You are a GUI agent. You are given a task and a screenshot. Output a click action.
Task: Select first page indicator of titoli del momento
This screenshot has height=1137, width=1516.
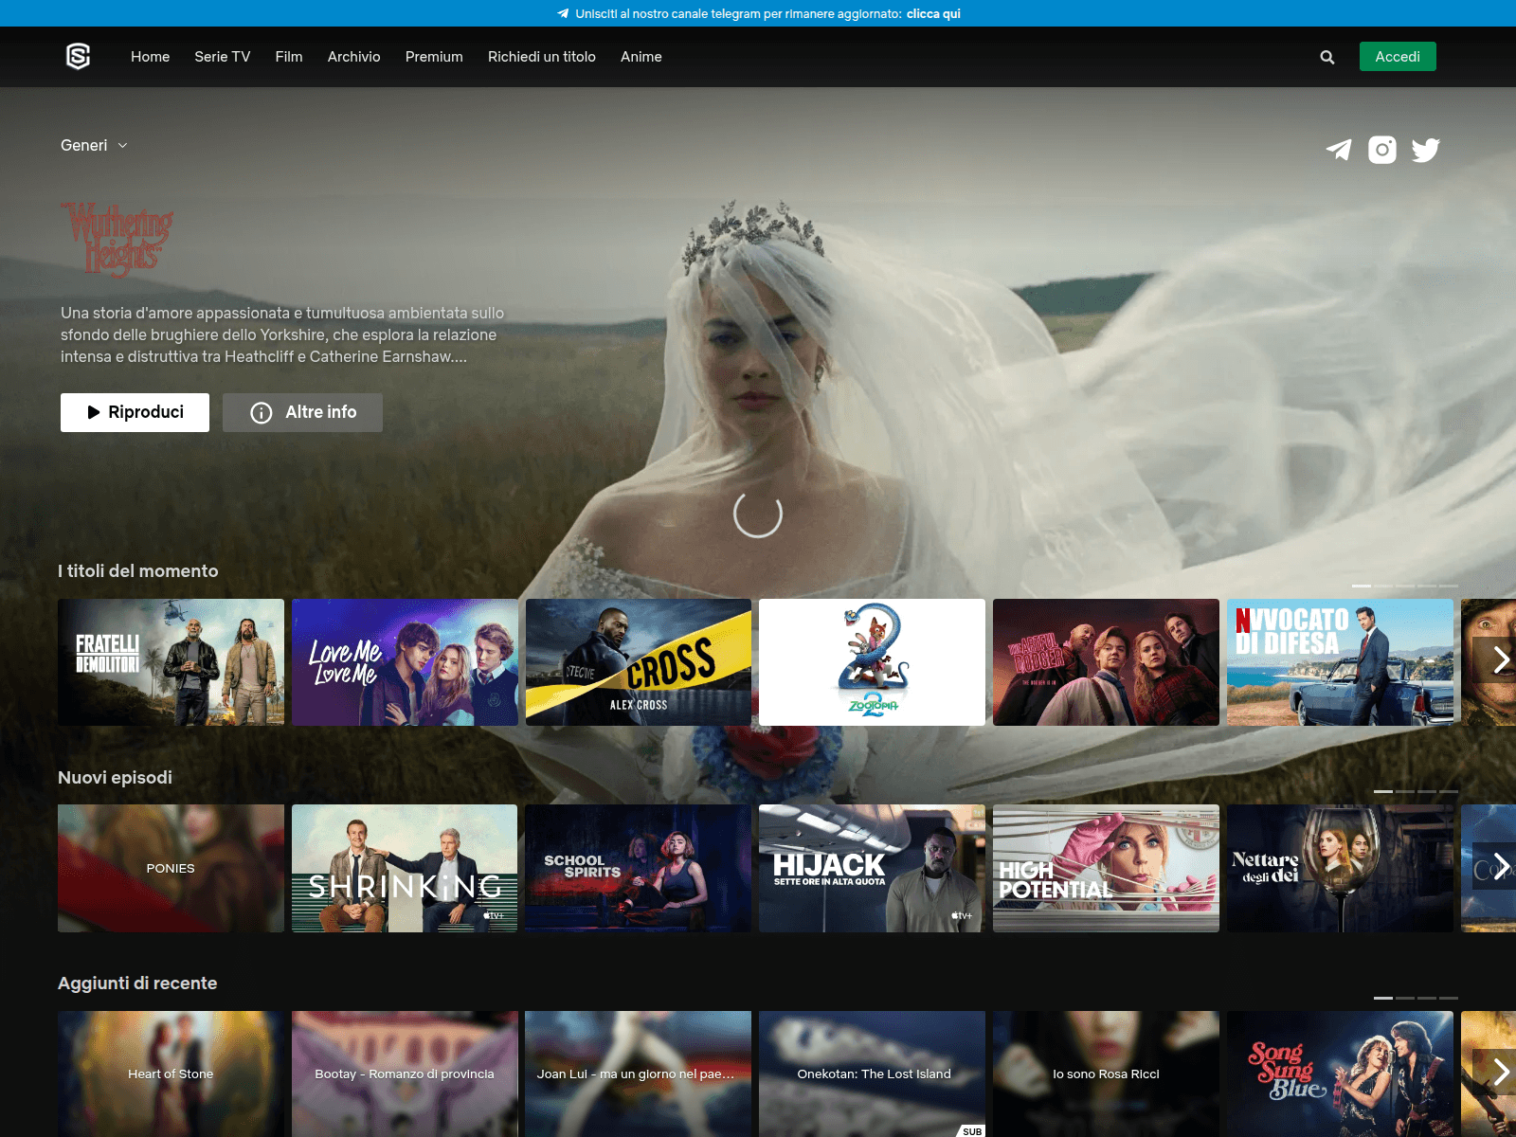click(1361, 586)
